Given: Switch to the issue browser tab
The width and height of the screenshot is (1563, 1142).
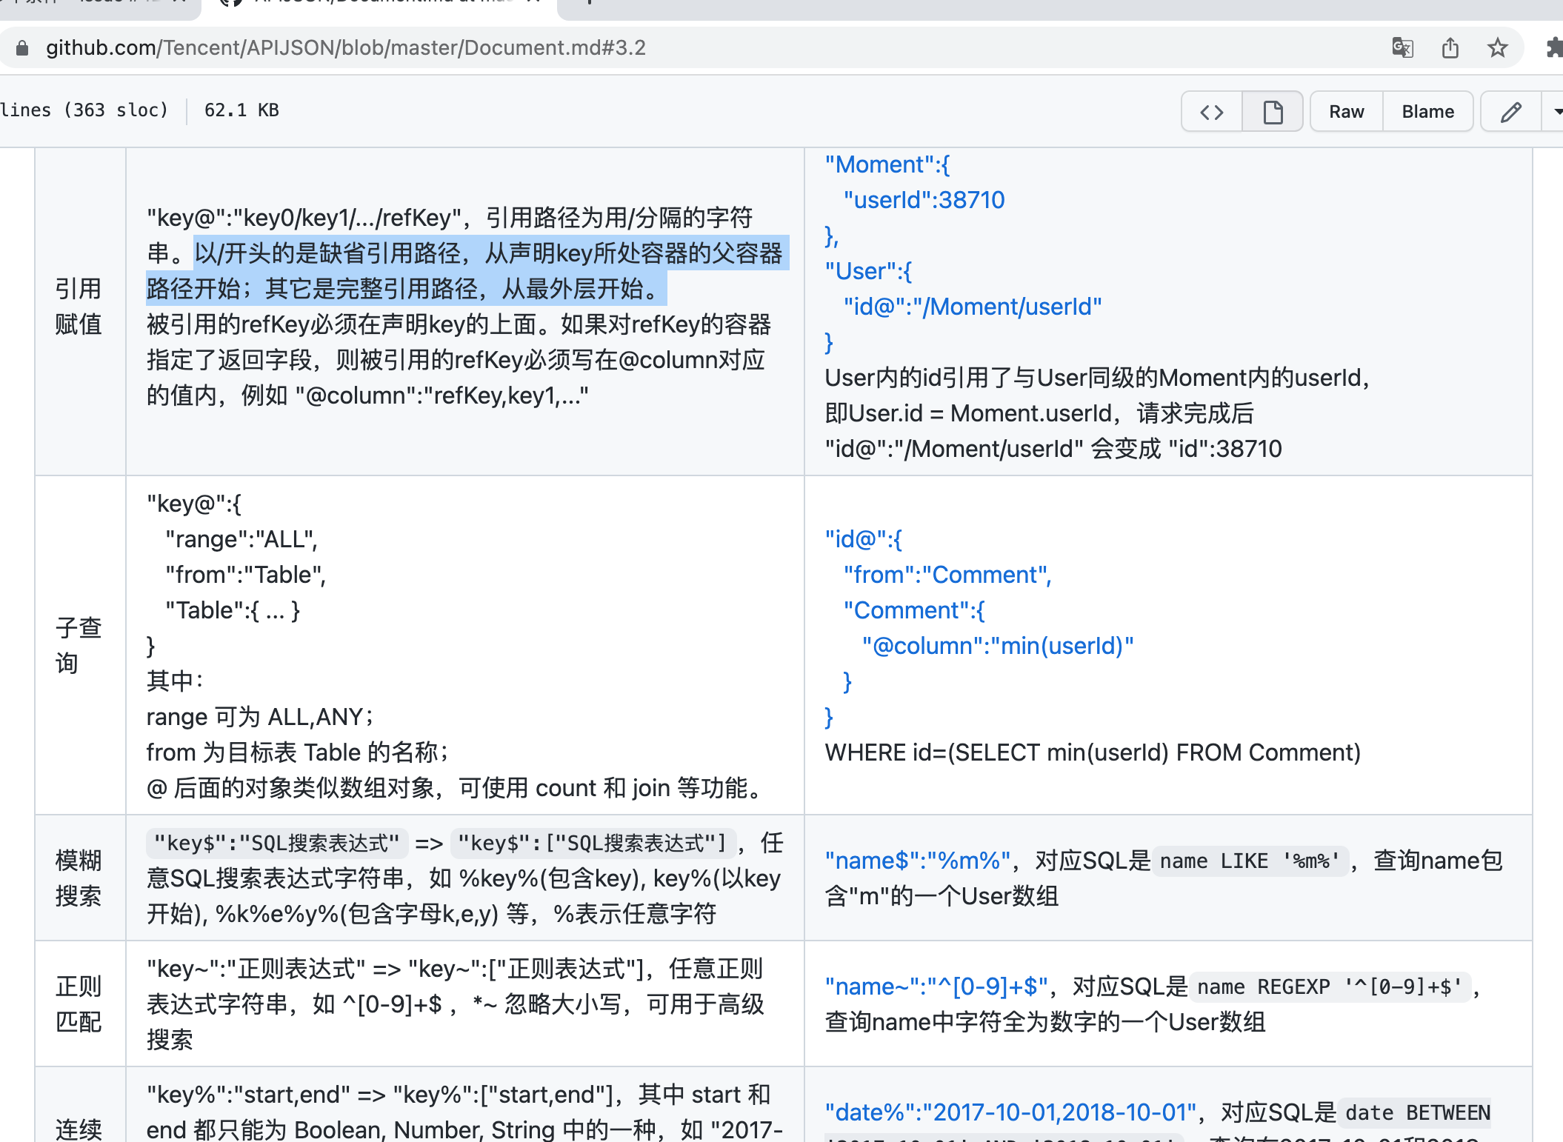Looking at the screenshot, I should click(96, 4).
